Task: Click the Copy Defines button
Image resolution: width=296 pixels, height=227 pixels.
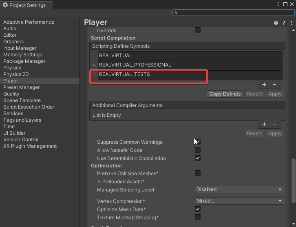Action: tap(225, 94)
